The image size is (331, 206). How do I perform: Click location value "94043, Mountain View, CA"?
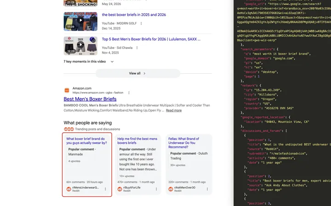(287, 122)
